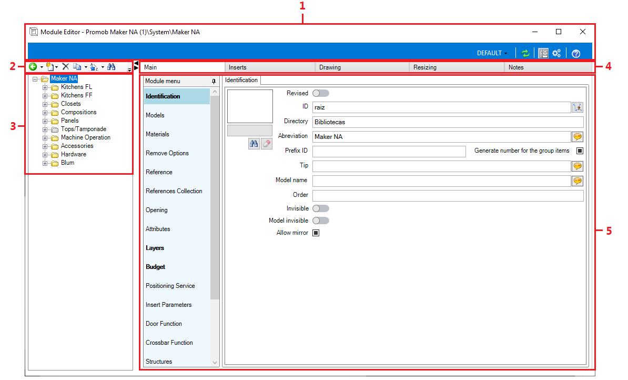This screenshot has width=628, height=380.
Task: Switch to the Inserts tab
Action: tap(269, 67)
